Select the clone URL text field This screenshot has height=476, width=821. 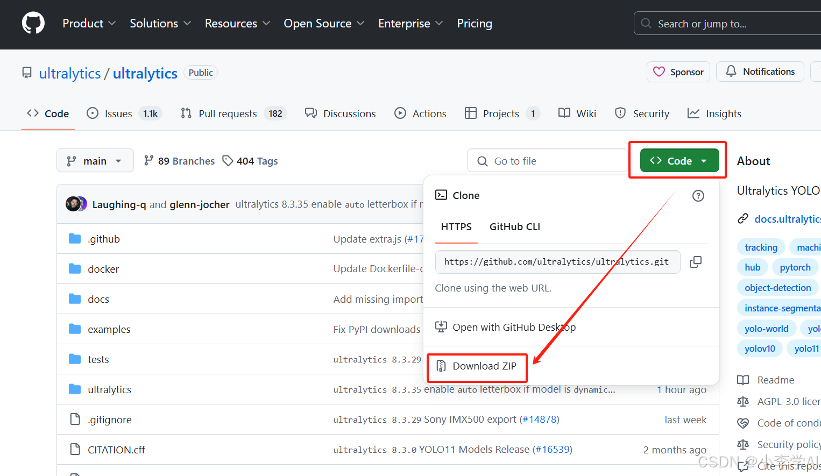click(557, 262)
